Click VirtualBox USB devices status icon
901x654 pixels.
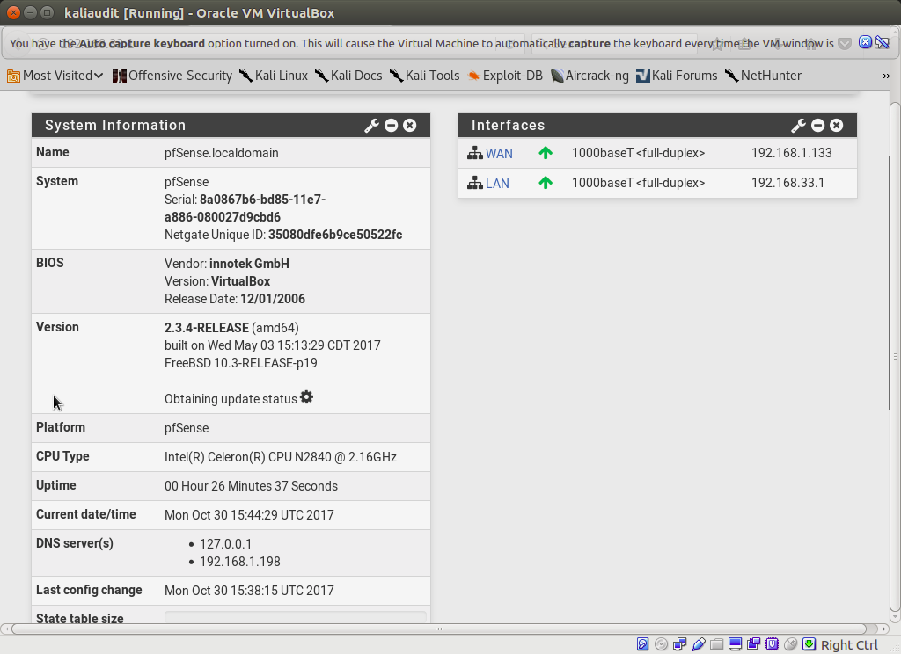coord(698,644)
